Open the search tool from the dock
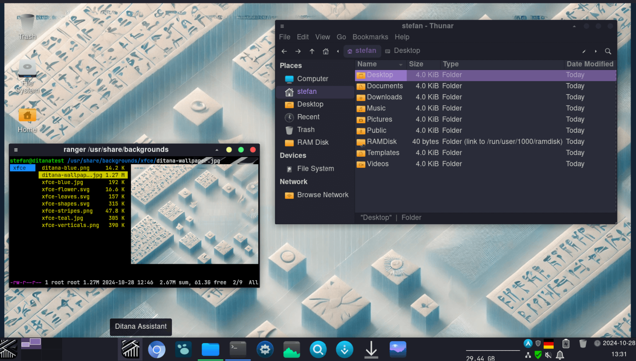This screenshot has width=636, height=361. tap(318, 349)
